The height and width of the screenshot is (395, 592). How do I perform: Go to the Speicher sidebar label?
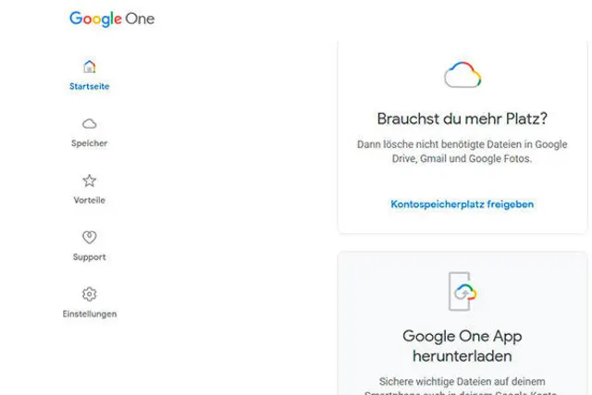point(90,143)
